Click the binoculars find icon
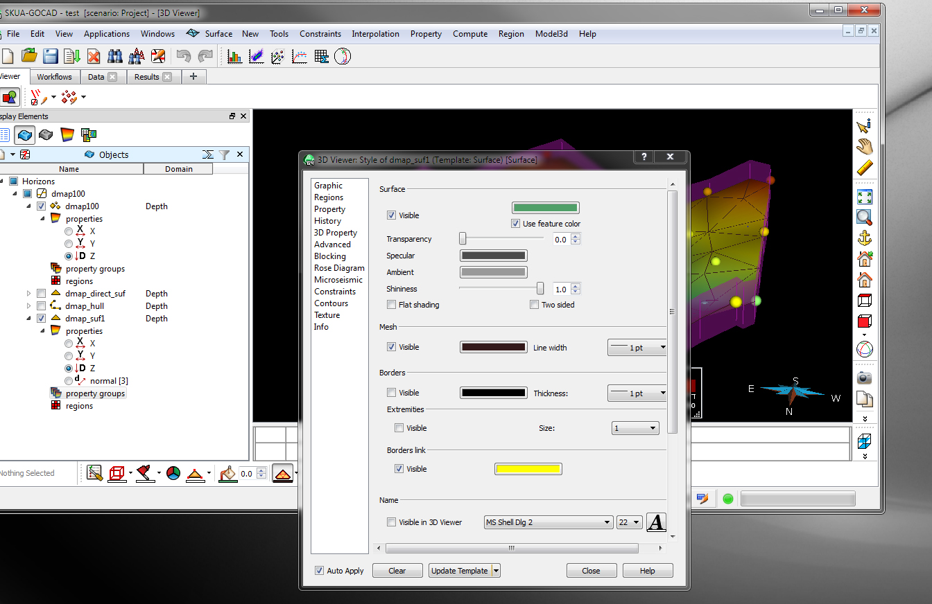932x604 pixels. pyautogui.click(x=115, y=57)
